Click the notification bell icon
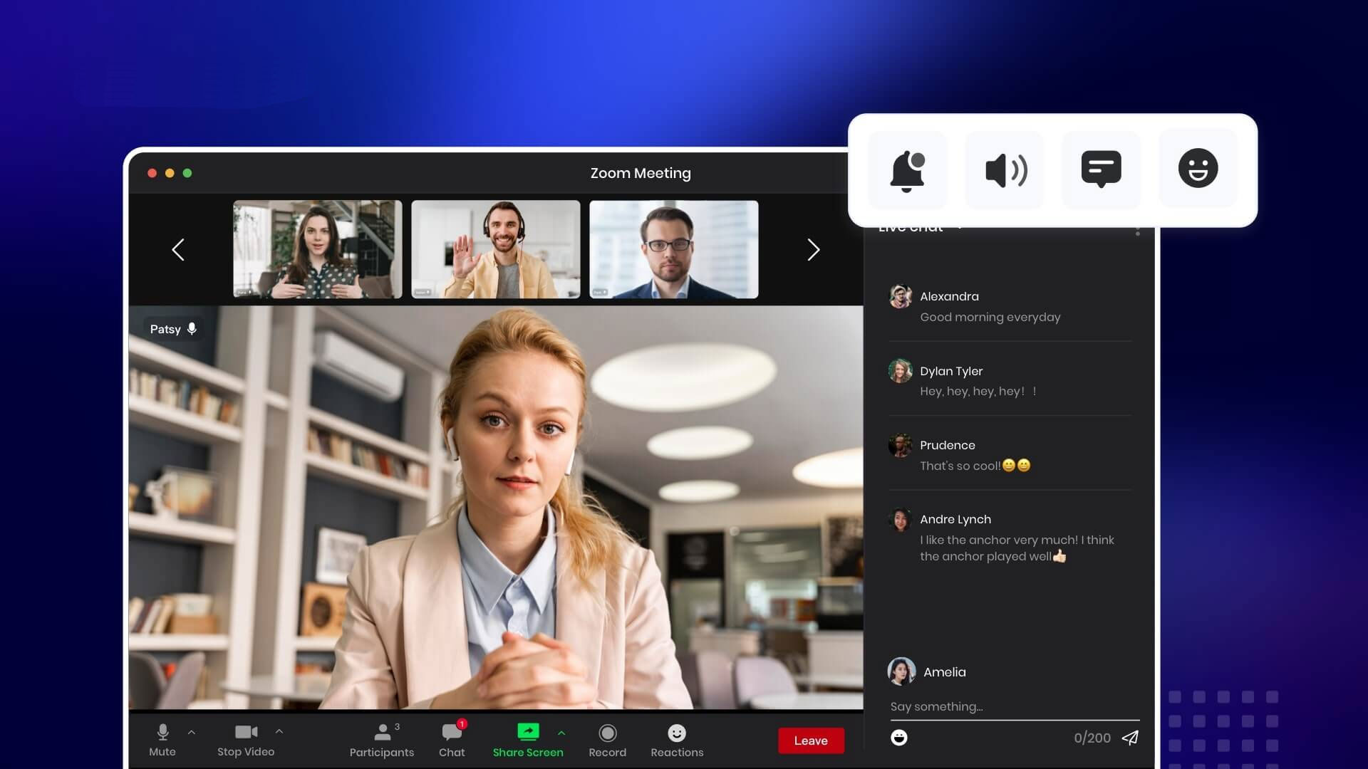The image size is (1368, 769). (x=907, y=170)
